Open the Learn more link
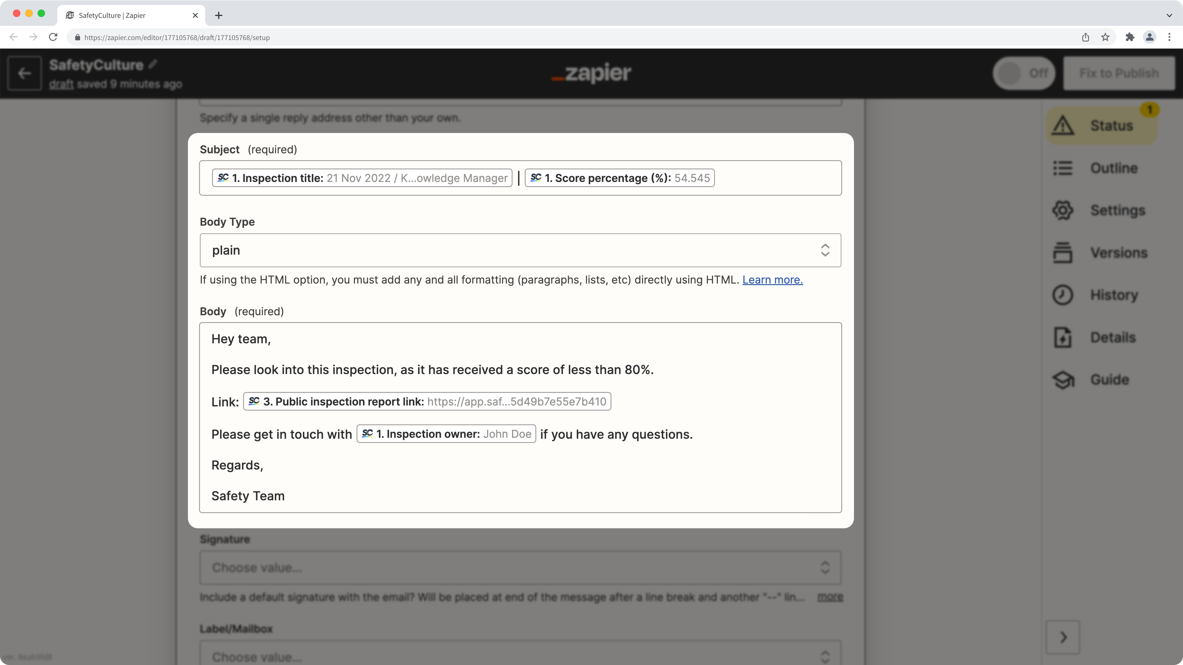 coord(772,280)
